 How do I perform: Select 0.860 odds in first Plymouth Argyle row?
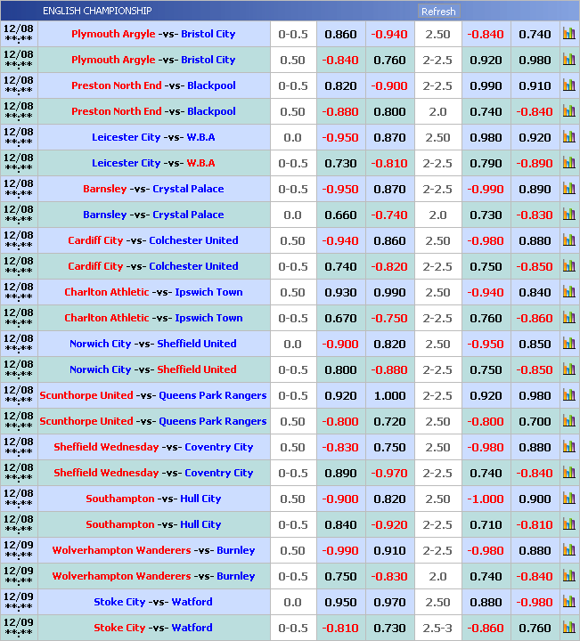click(x=340, y=34)
